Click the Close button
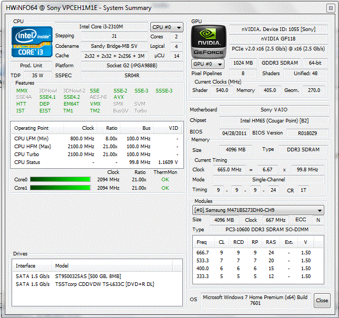The height and width of the screenshot is (318, 339). (322, 301)
